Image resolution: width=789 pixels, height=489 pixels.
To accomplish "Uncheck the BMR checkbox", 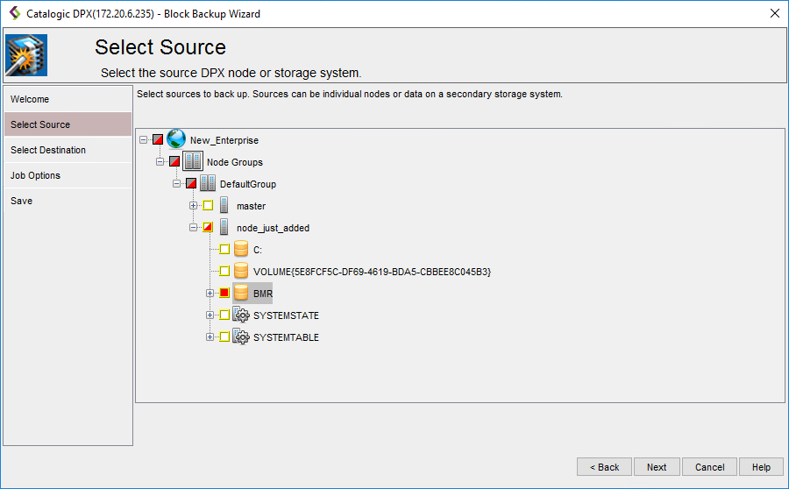I will click(x=224, y=294).
